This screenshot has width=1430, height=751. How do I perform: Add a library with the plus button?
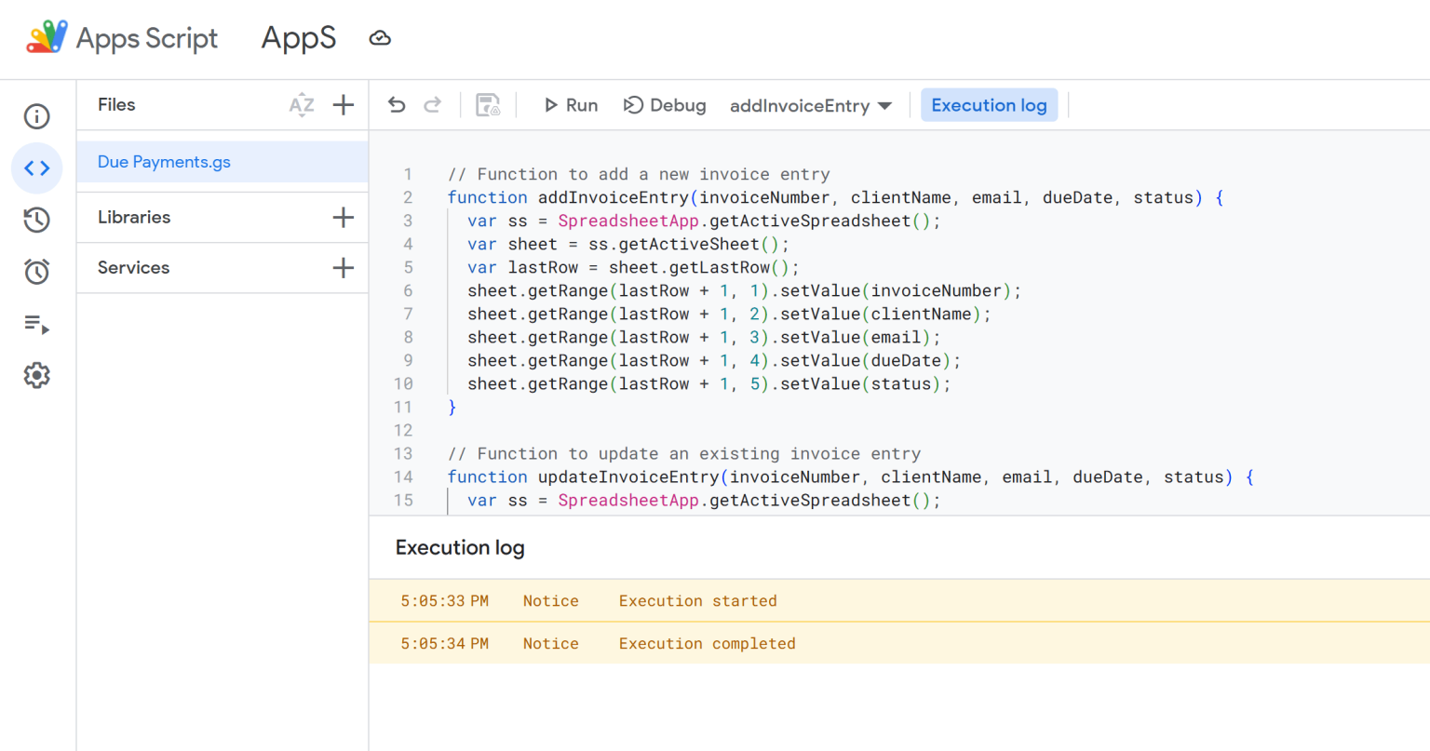point(343,217)
